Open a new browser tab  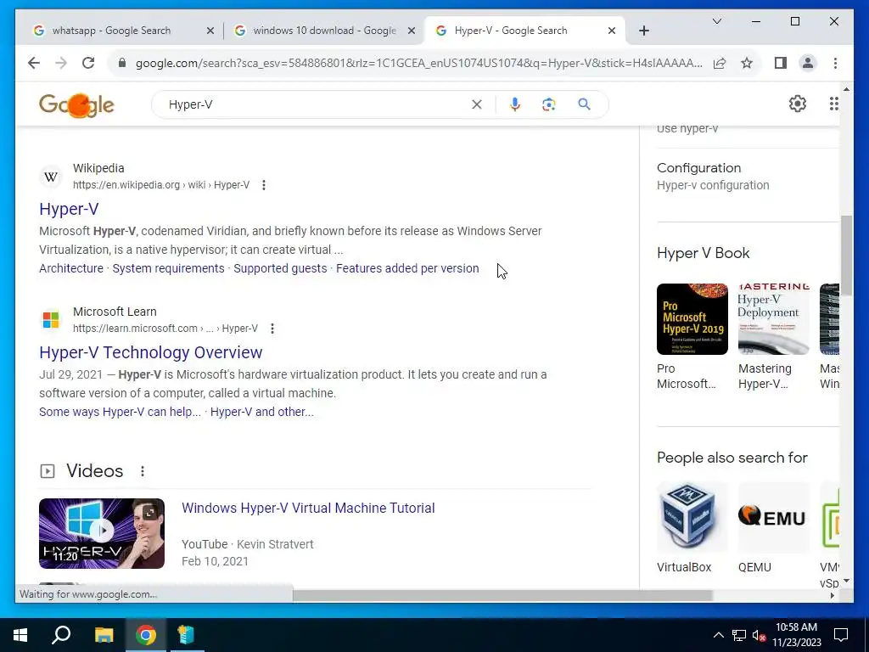coord(643,31)
